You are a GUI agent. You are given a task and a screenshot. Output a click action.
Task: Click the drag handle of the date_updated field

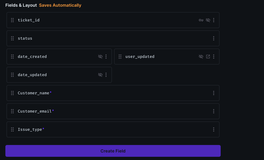coord(12,75)
